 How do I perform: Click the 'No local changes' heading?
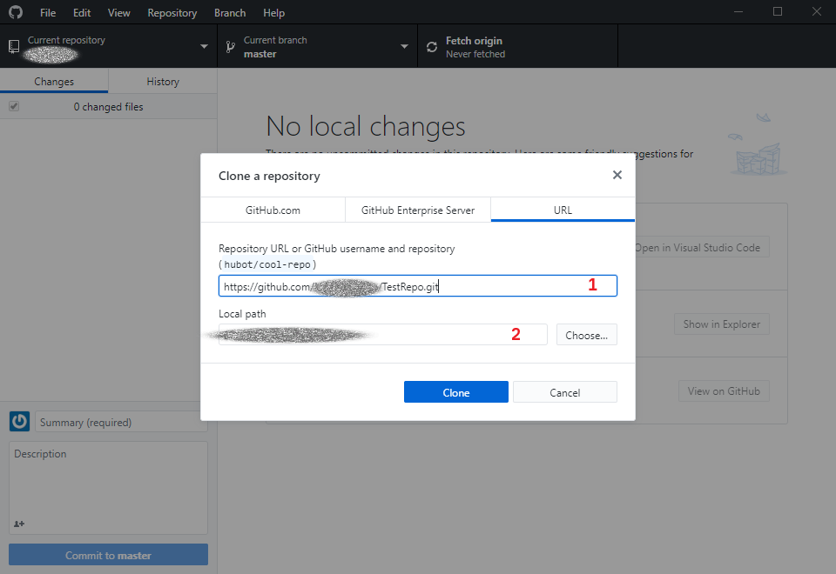(x=365, y=127)
